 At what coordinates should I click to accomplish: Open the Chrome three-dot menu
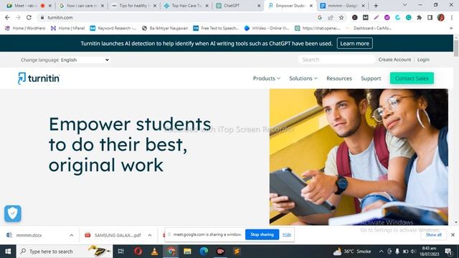coord(452,17)
